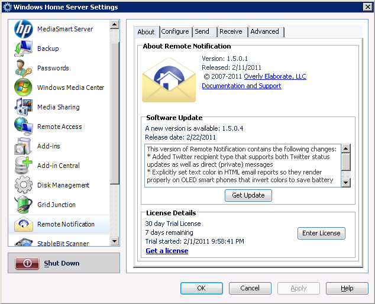Open the Documentation and Support link
The height and width of the screenshot is (304, 375).
pos(241,86)
